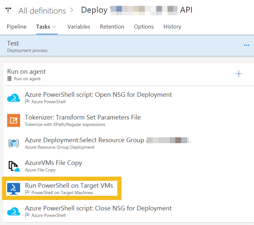Select Run PowerShell on Target VMs task
Screen dimensions: 254x225
(x=69, y=186)
